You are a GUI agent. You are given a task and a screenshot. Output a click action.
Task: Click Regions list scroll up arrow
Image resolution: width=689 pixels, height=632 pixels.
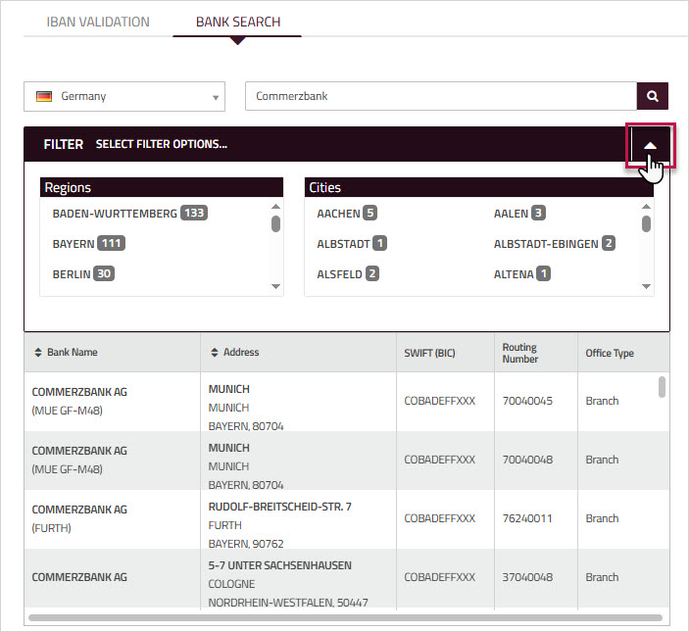point(276,207)
